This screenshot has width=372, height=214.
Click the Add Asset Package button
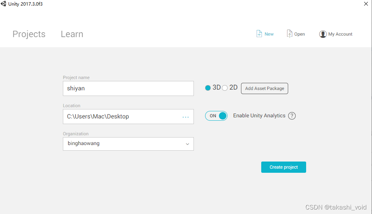pos(265,88)
